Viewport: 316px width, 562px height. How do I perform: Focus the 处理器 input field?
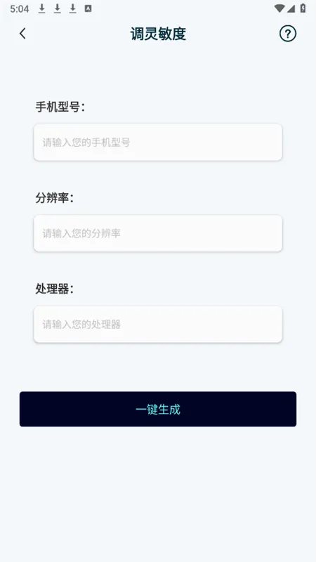click(x=158, y=325)
